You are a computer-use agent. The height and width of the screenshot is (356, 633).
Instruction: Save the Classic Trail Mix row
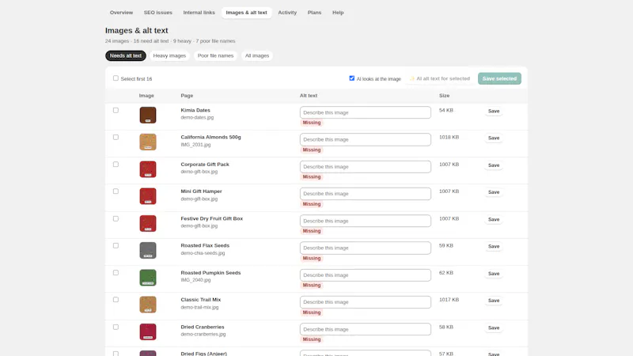pyautogui.click(x=494, y=301)
